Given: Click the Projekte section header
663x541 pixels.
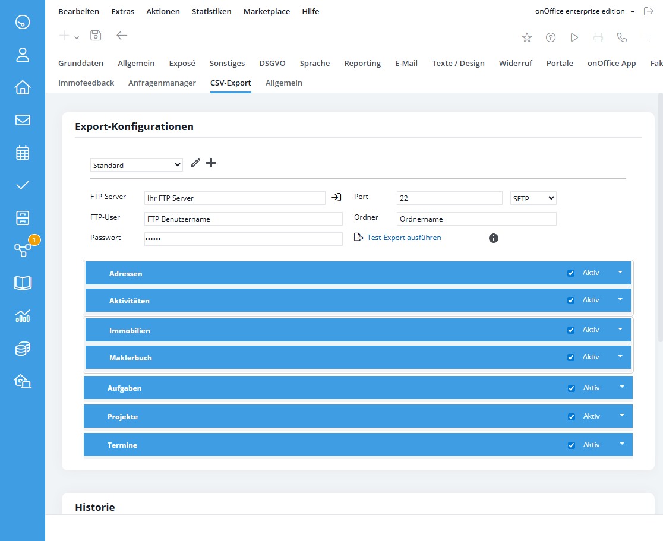Looking at the screenshot, I should tap(122, 417).
